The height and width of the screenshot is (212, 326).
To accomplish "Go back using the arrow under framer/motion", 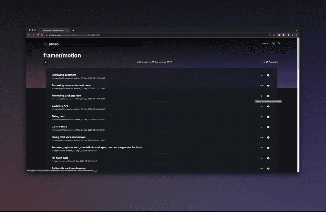I will coord(46,62).
